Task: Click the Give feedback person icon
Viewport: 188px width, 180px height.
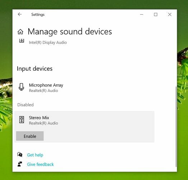Action: [20, 164]
